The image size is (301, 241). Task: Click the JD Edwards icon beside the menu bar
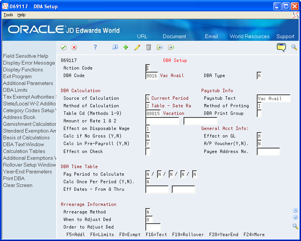[296, 15]
